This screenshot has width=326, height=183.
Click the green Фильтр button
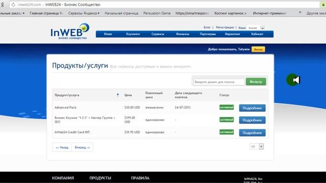256,82
